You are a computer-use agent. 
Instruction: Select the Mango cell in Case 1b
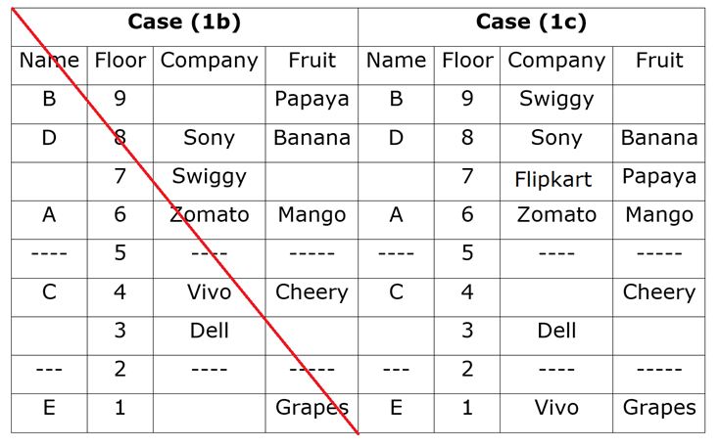click(x=312, y=215)
